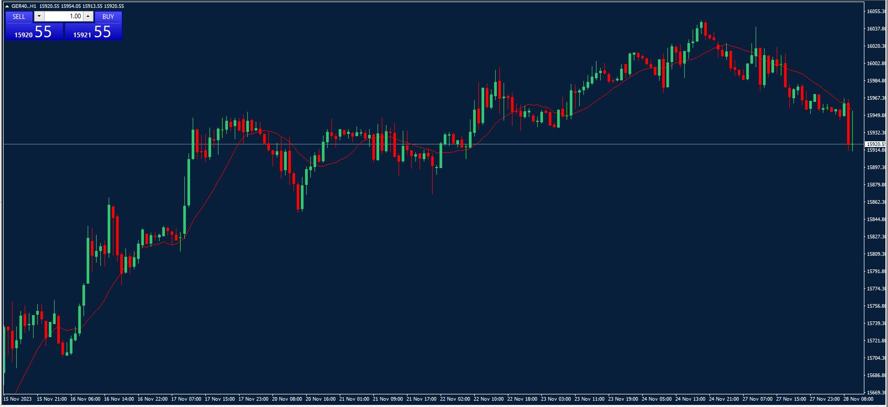This screenshot has width=888, height=407.
Task: Click the 15862.30 price scale label
Action: click(876, 202)
